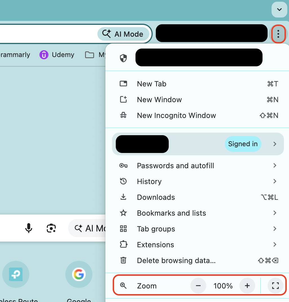The width and height of the screenshot is (289, 302).
Task: Click the Passwords and autofill key icon
Action: 123,166
